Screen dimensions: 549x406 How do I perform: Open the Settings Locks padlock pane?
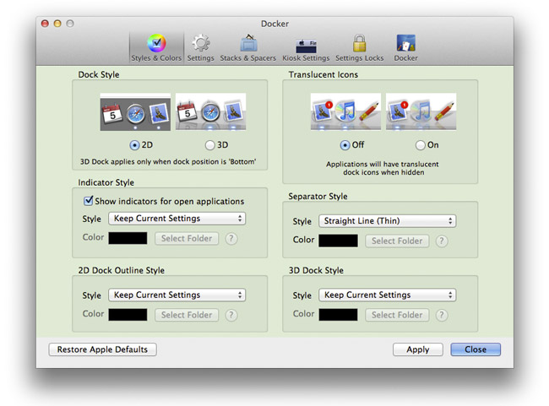[359, 47]
